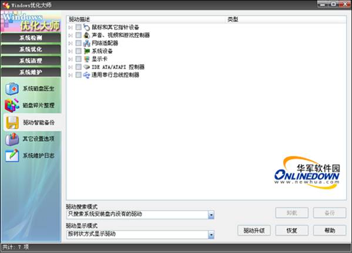352x253 pixels.
Task: Click drive icon beside IDE ATA/ATAPI 控制器
Action: [x=86, y=66]
